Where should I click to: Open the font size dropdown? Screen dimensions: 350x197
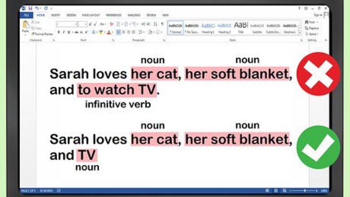tap(86, 24)
